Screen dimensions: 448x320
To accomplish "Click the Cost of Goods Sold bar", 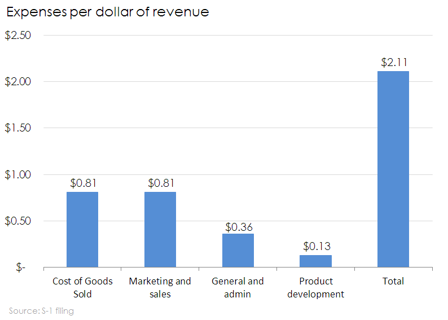I will point(82,229).
